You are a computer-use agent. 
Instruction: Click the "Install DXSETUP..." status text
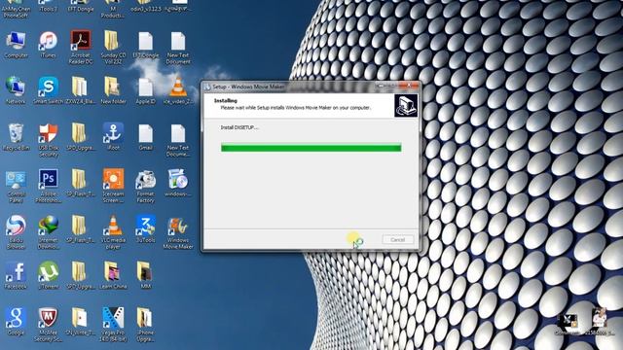[x=239, y=127]
